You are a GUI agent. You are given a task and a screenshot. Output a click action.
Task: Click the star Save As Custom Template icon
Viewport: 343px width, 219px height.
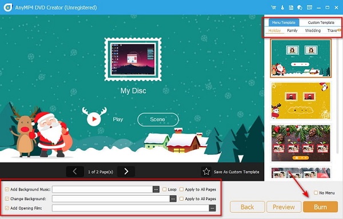[206, 172]
